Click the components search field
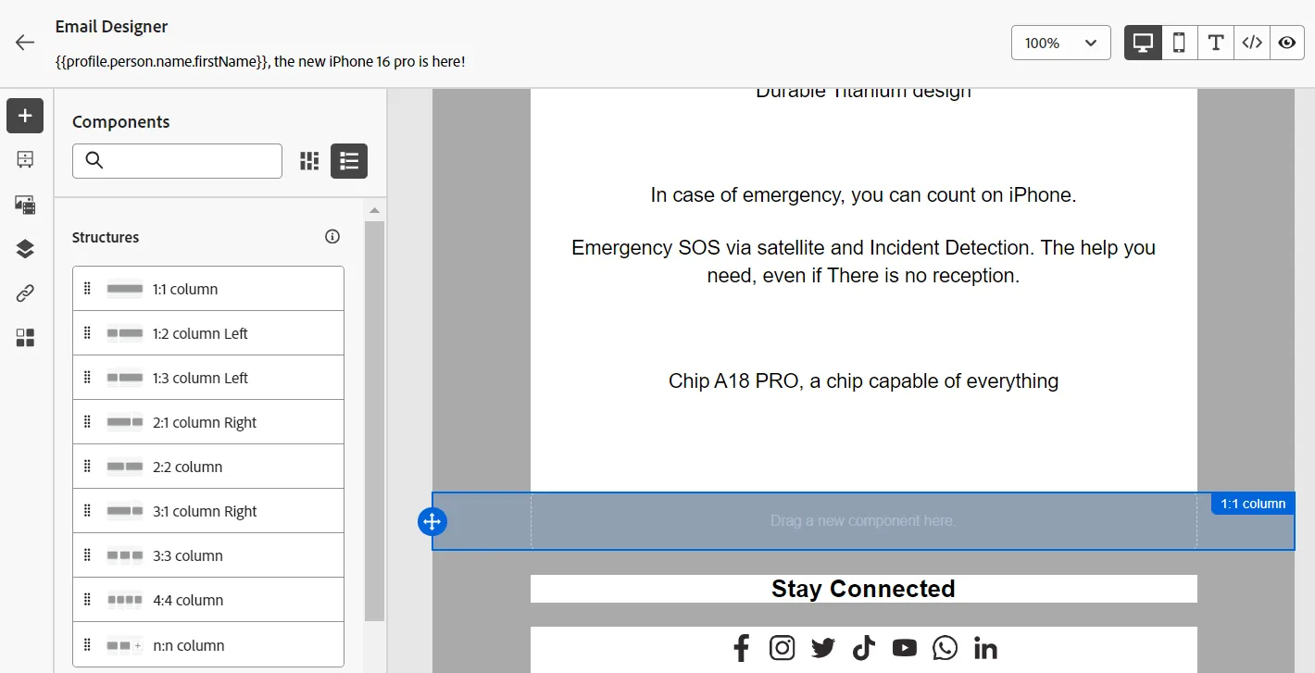The width and height of the screenshot is (1315, 673). 177,161
